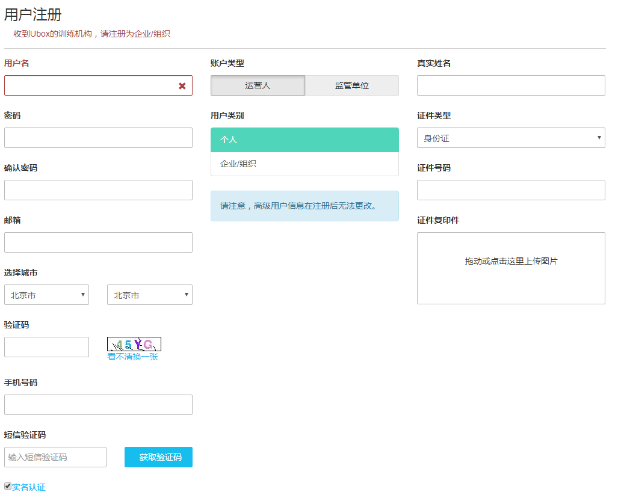The height and width of the screenshot is (501, 621).
Task: Open the 证件类型 dropdown showing 身份证
Action: pos(511,138)
